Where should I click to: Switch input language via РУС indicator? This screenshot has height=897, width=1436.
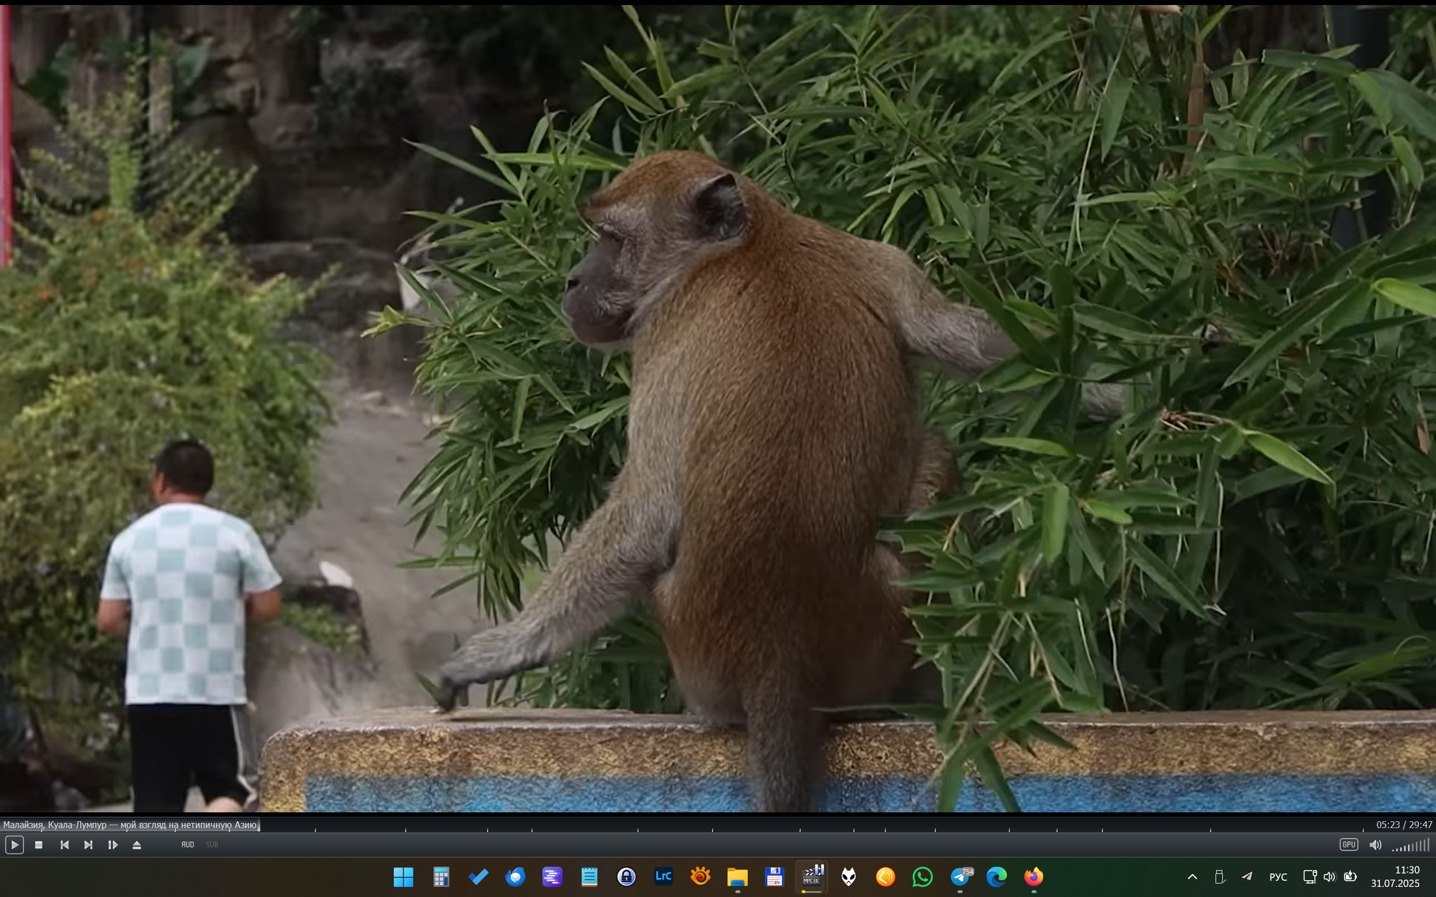(1278, 877)
